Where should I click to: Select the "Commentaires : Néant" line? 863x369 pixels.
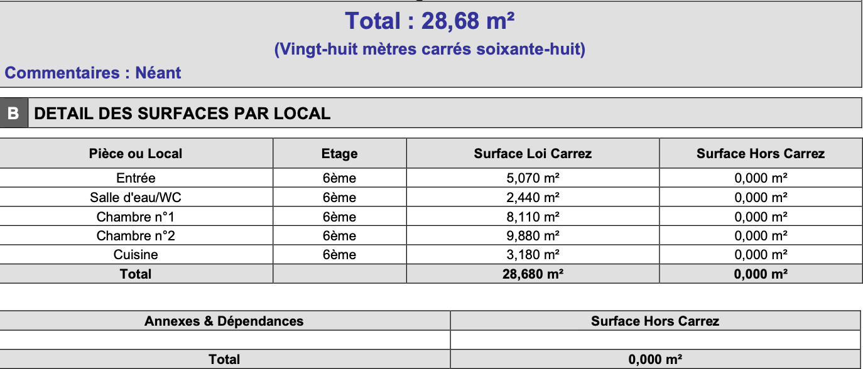pos(93,73)
